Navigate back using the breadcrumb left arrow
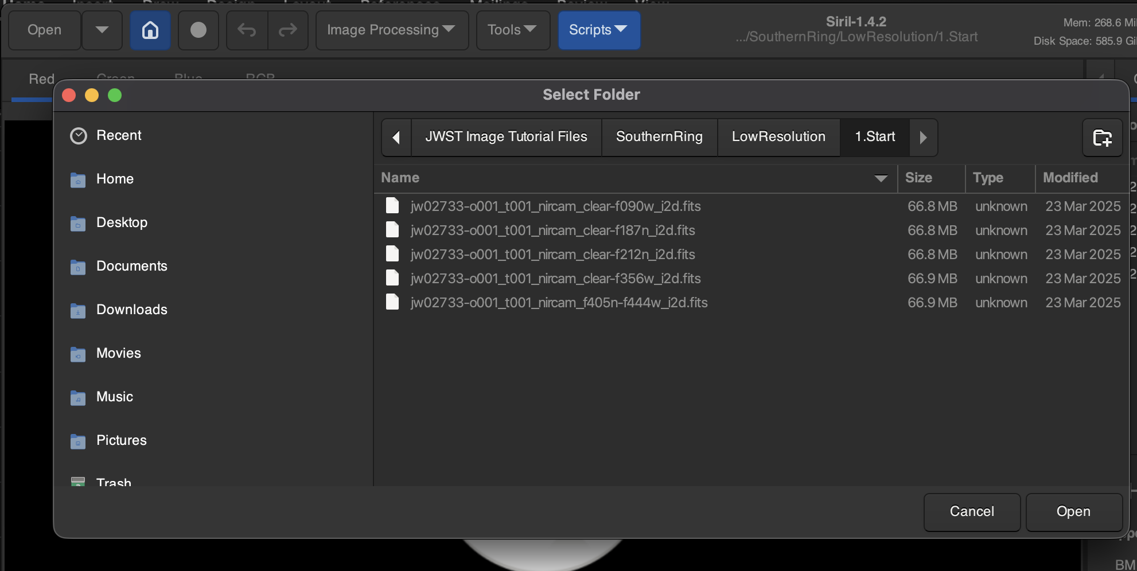This screenshot has height=571, width=1137. 396,137
